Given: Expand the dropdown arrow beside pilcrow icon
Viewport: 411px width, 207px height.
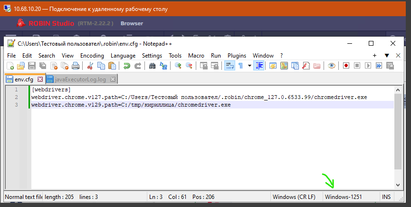Looking at the screenshot, I should [x=249, y=66].
